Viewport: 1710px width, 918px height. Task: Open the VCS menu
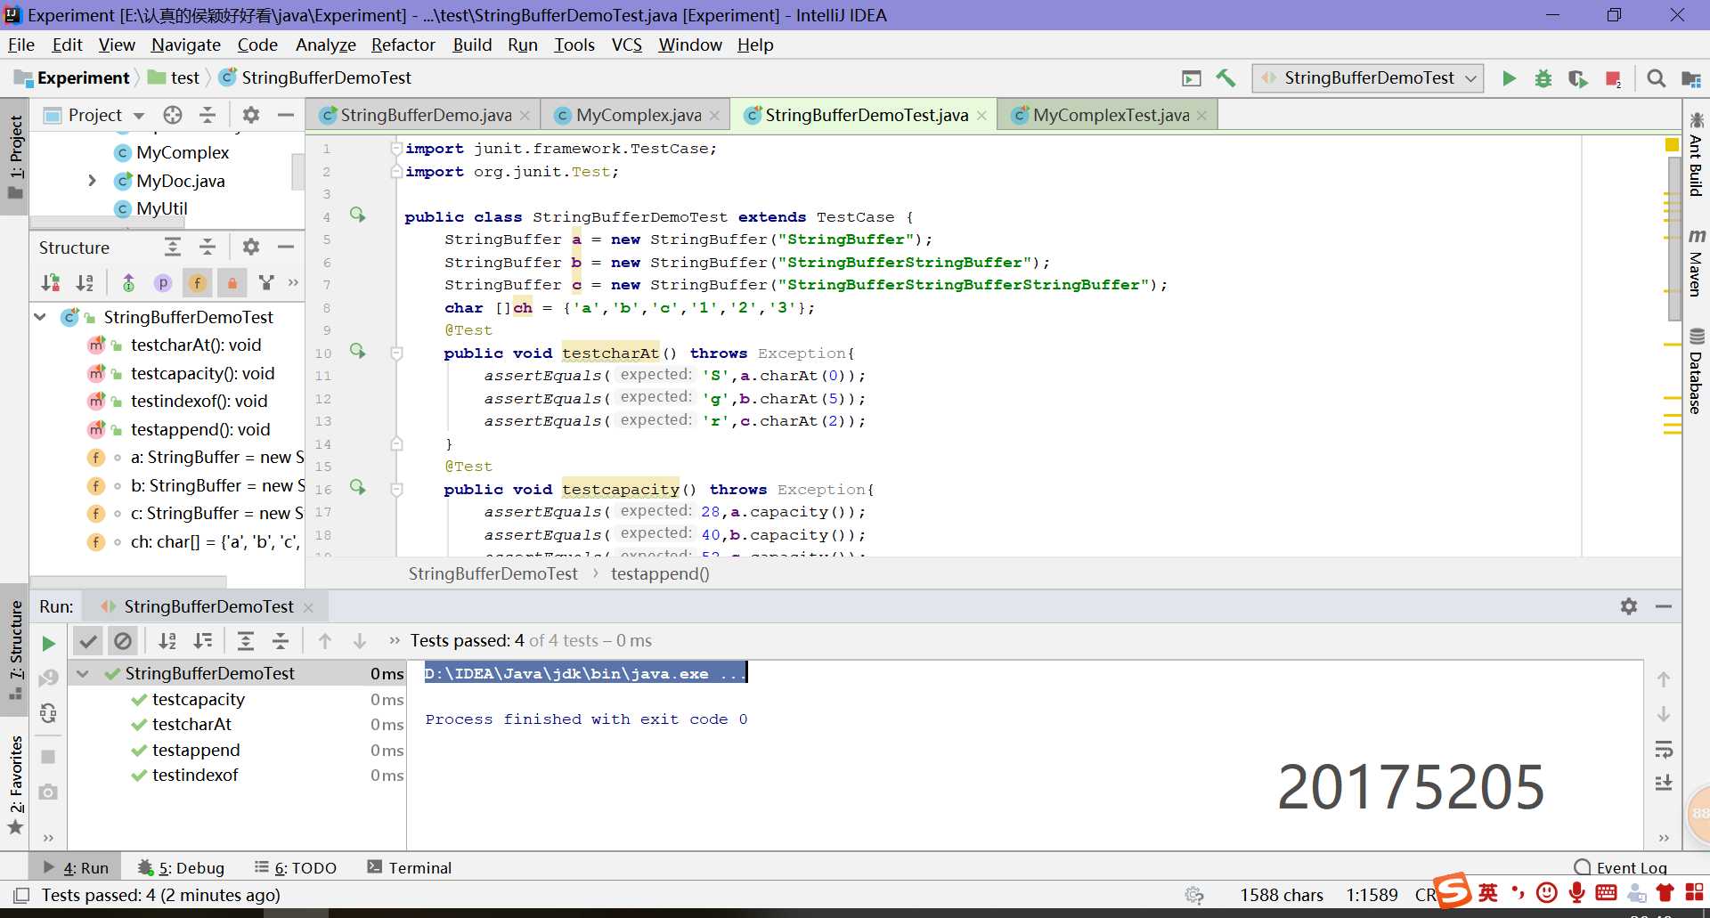click(x=626, y=45)
